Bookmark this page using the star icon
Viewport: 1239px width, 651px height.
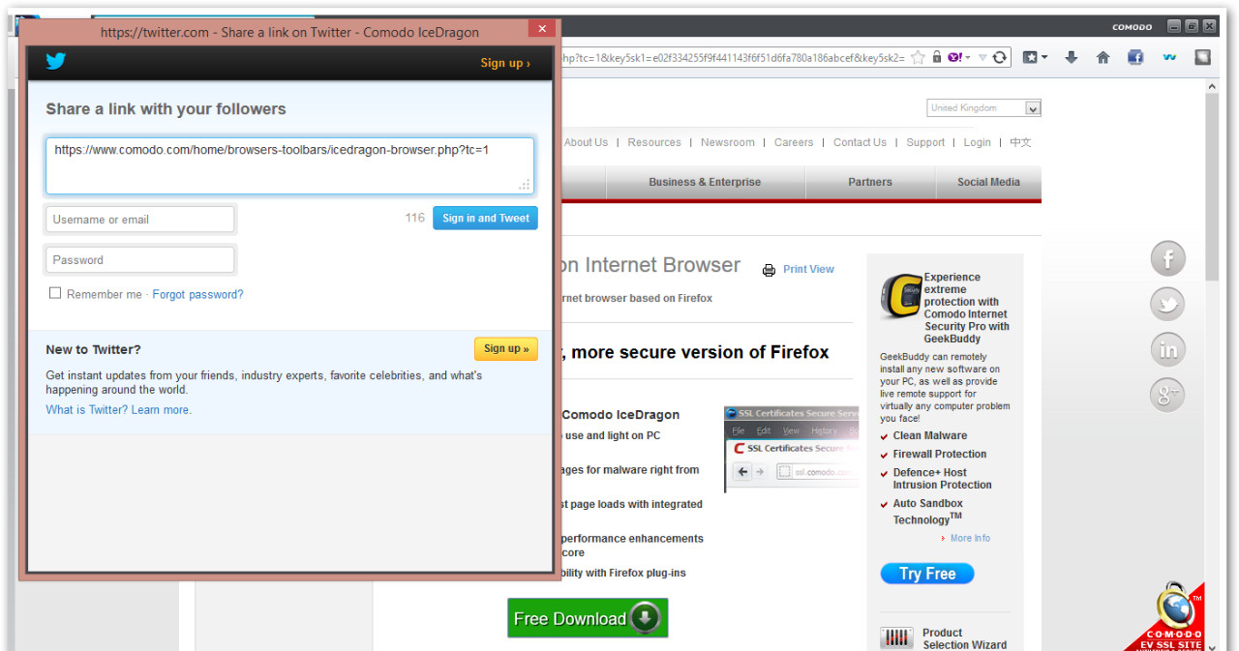click(x=919, y=57)
